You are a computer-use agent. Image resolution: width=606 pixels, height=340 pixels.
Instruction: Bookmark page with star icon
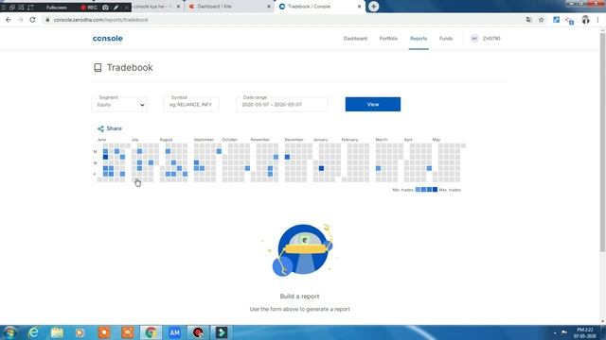tap(541, 20)
